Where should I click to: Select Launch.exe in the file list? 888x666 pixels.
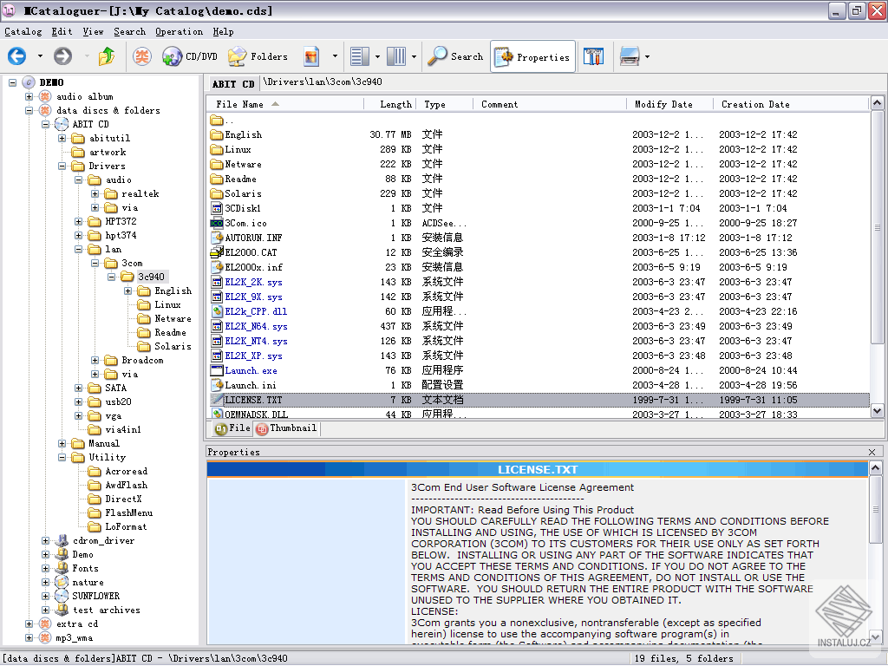click(251, 370)
